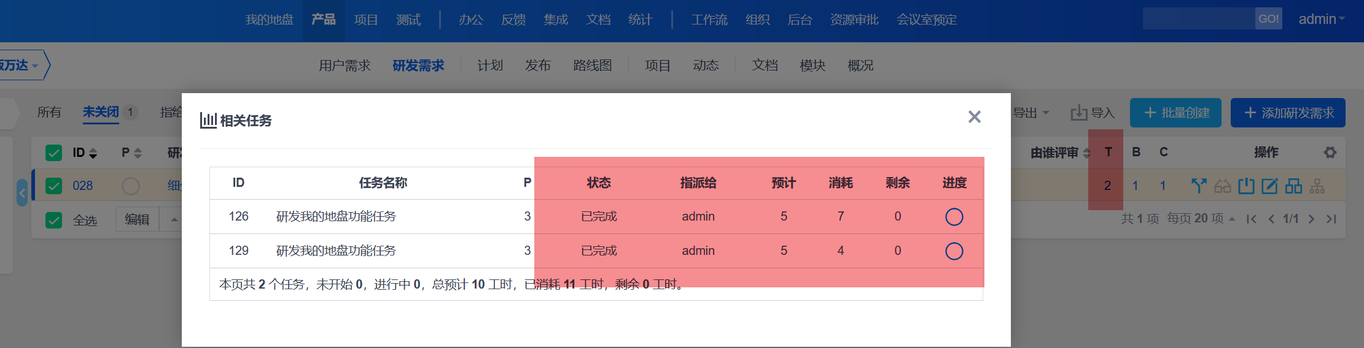
Task: Click the subdivide boxes icon in row 028
Action: tap(1293, 186)
